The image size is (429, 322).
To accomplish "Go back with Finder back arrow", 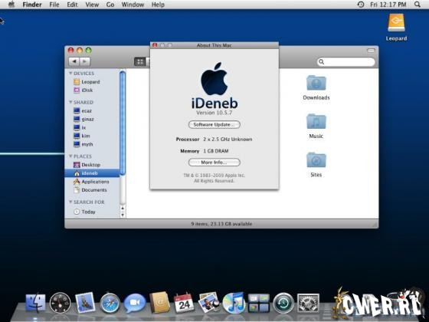I will pos(74,61).
